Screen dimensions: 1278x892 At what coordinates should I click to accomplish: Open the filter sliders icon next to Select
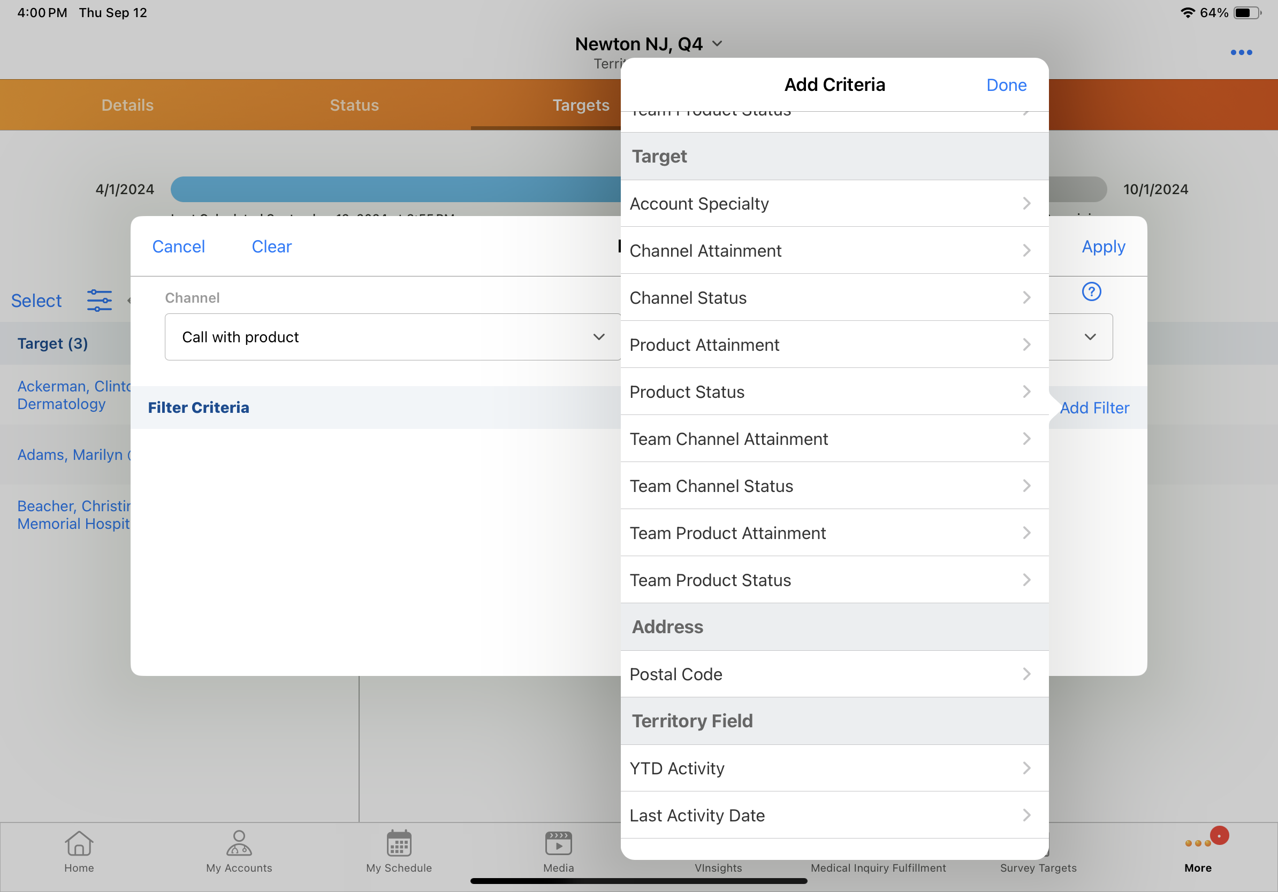coord(99,301)
